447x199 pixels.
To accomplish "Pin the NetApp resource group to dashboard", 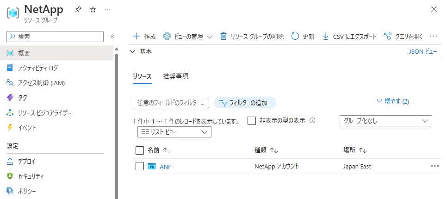I will point(78,10).
